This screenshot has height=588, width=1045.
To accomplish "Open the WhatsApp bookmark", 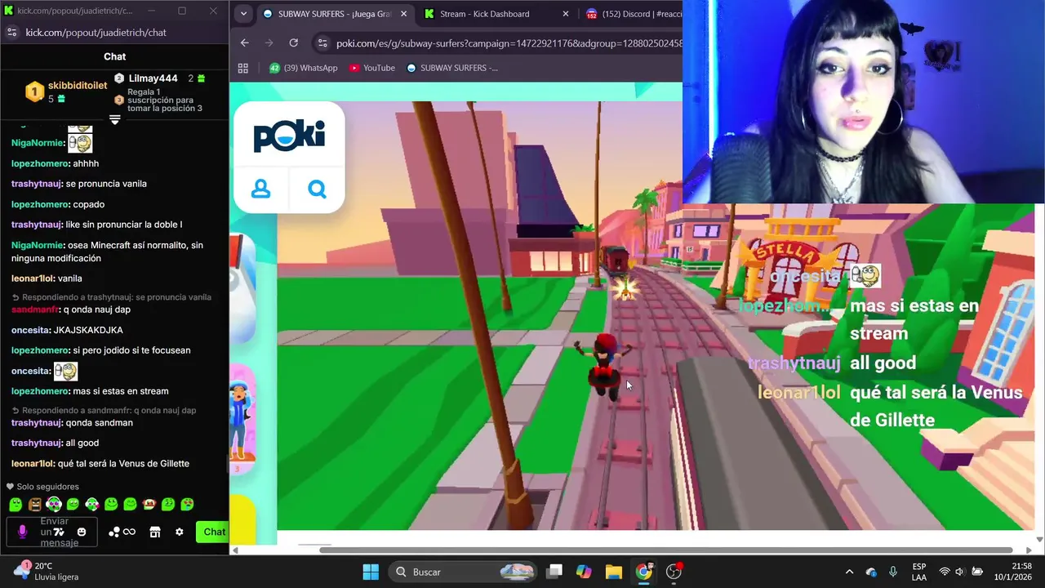I will (x=303, y=68).
